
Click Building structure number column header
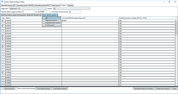pos(147,18)
